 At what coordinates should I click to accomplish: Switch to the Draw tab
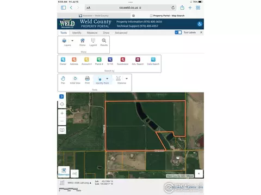(x=106, y=32)
